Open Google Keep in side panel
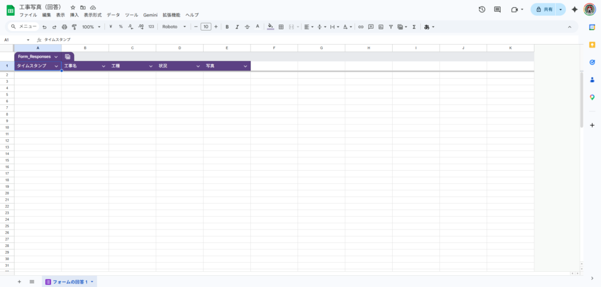Screen dimensions: 601x287 (x=592, y=45)
